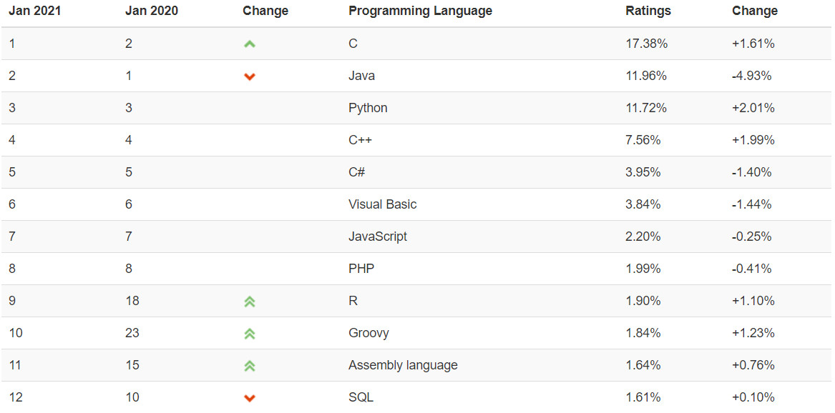Click the 17.38% rating for C
The image size is (835, 413).
pos(646,44)
